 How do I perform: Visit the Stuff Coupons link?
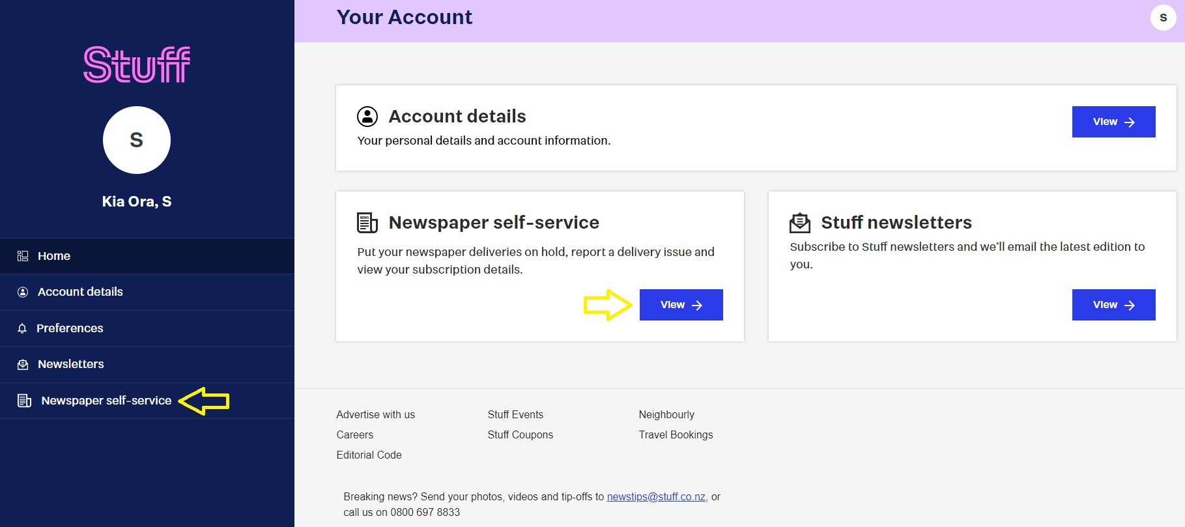point(520,434)
